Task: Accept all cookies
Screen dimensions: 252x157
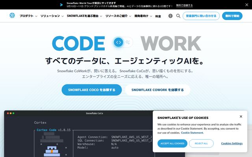Action: click(172, 143)
